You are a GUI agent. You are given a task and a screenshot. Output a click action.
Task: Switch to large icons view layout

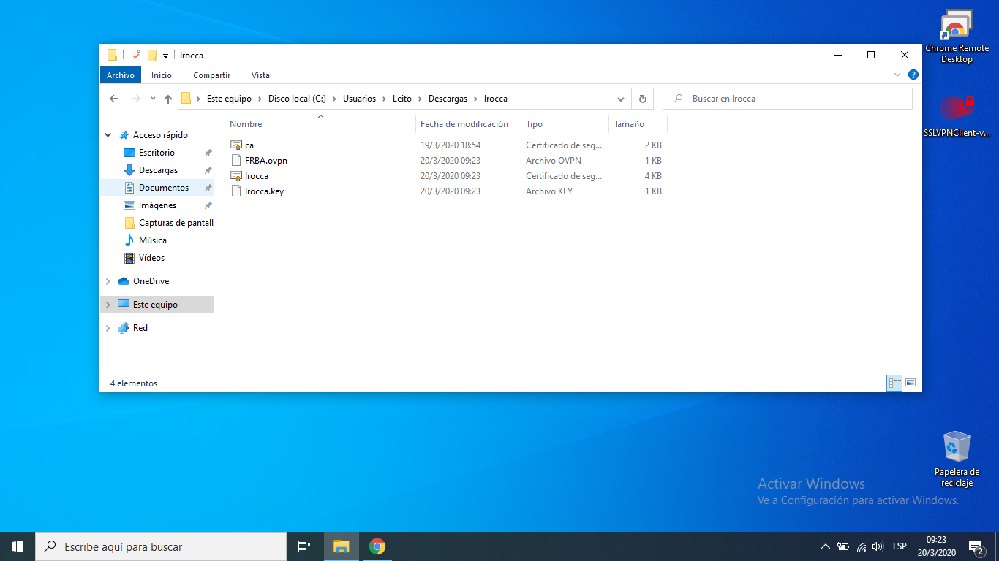pos(911,383)
